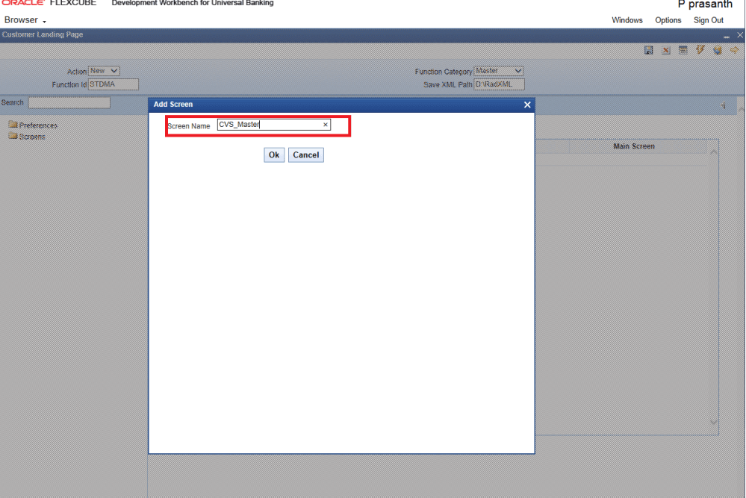Click the Customer Landing Page title
The width and height of the screenshot is (746, 498).
click(x=43, y=35)
